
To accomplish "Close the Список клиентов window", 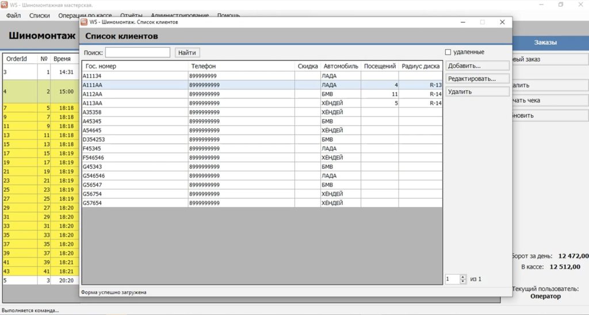I will point(502,22).
